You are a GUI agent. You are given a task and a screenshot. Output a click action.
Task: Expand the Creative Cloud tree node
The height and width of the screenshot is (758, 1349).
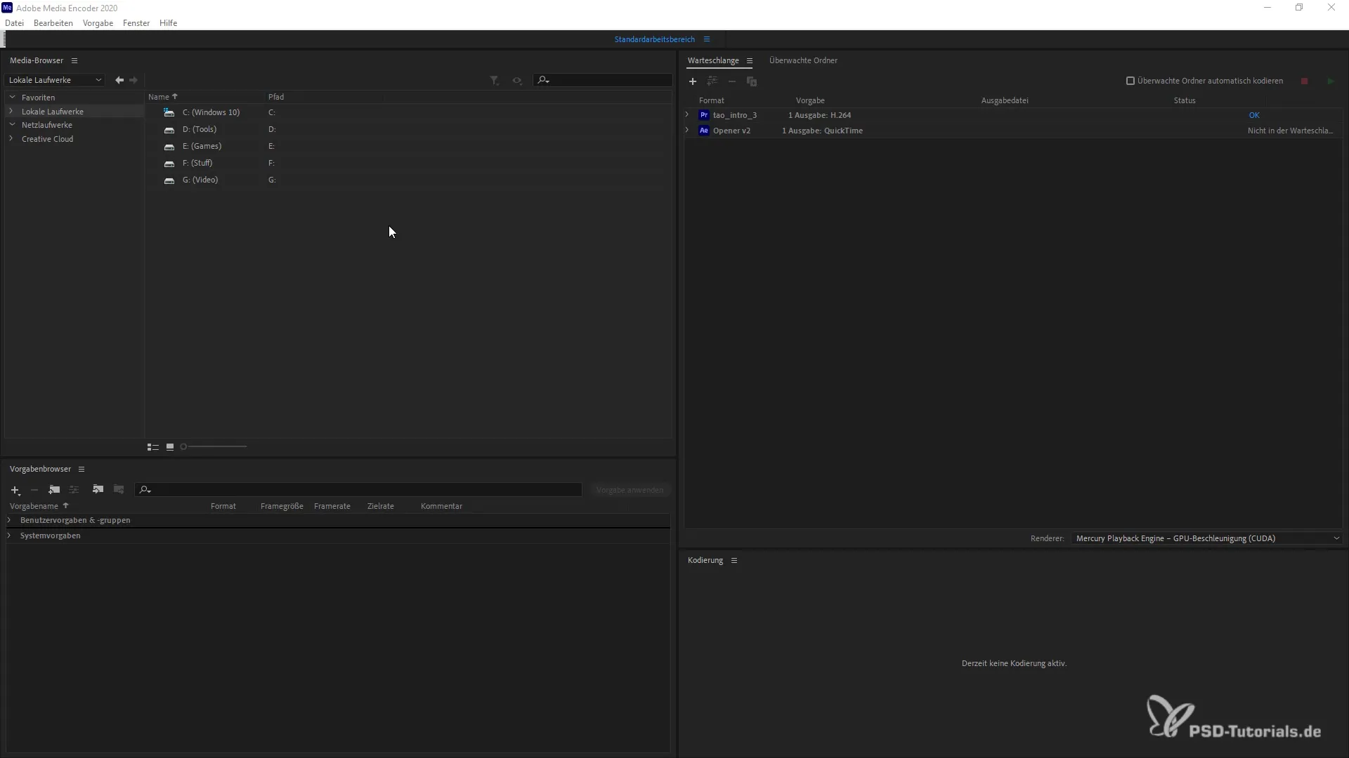click(12, 139)
